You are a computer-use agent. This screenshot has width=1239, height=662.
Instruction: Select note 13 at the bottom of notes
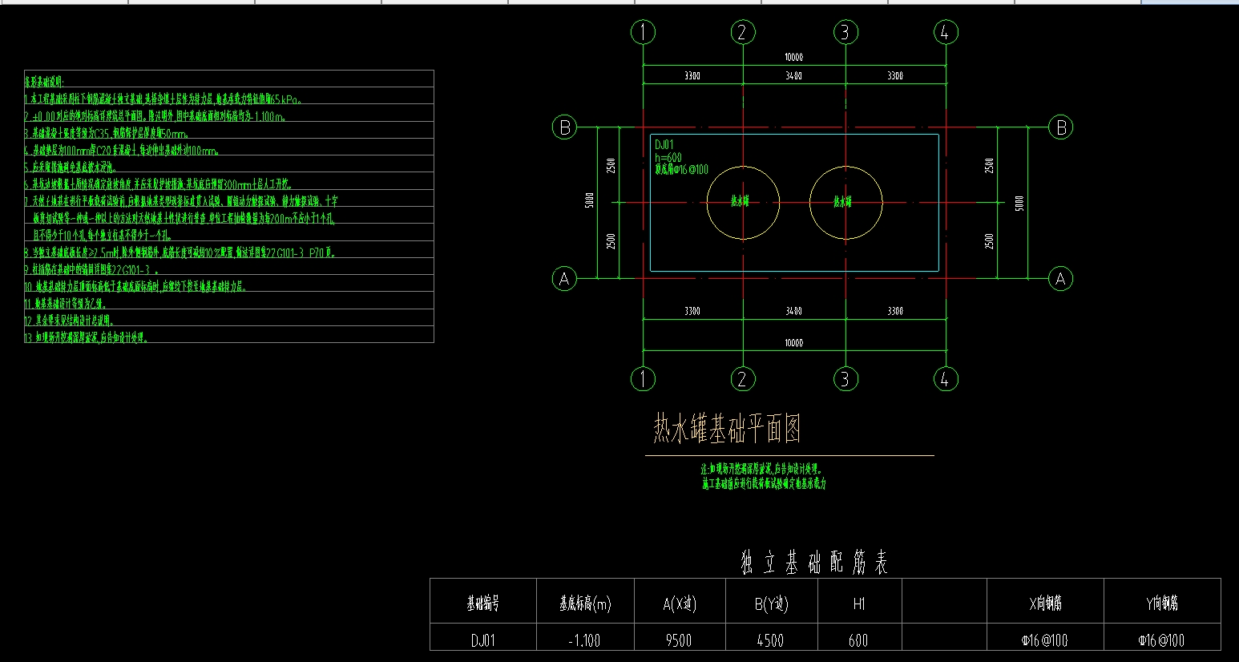point(87,337)
